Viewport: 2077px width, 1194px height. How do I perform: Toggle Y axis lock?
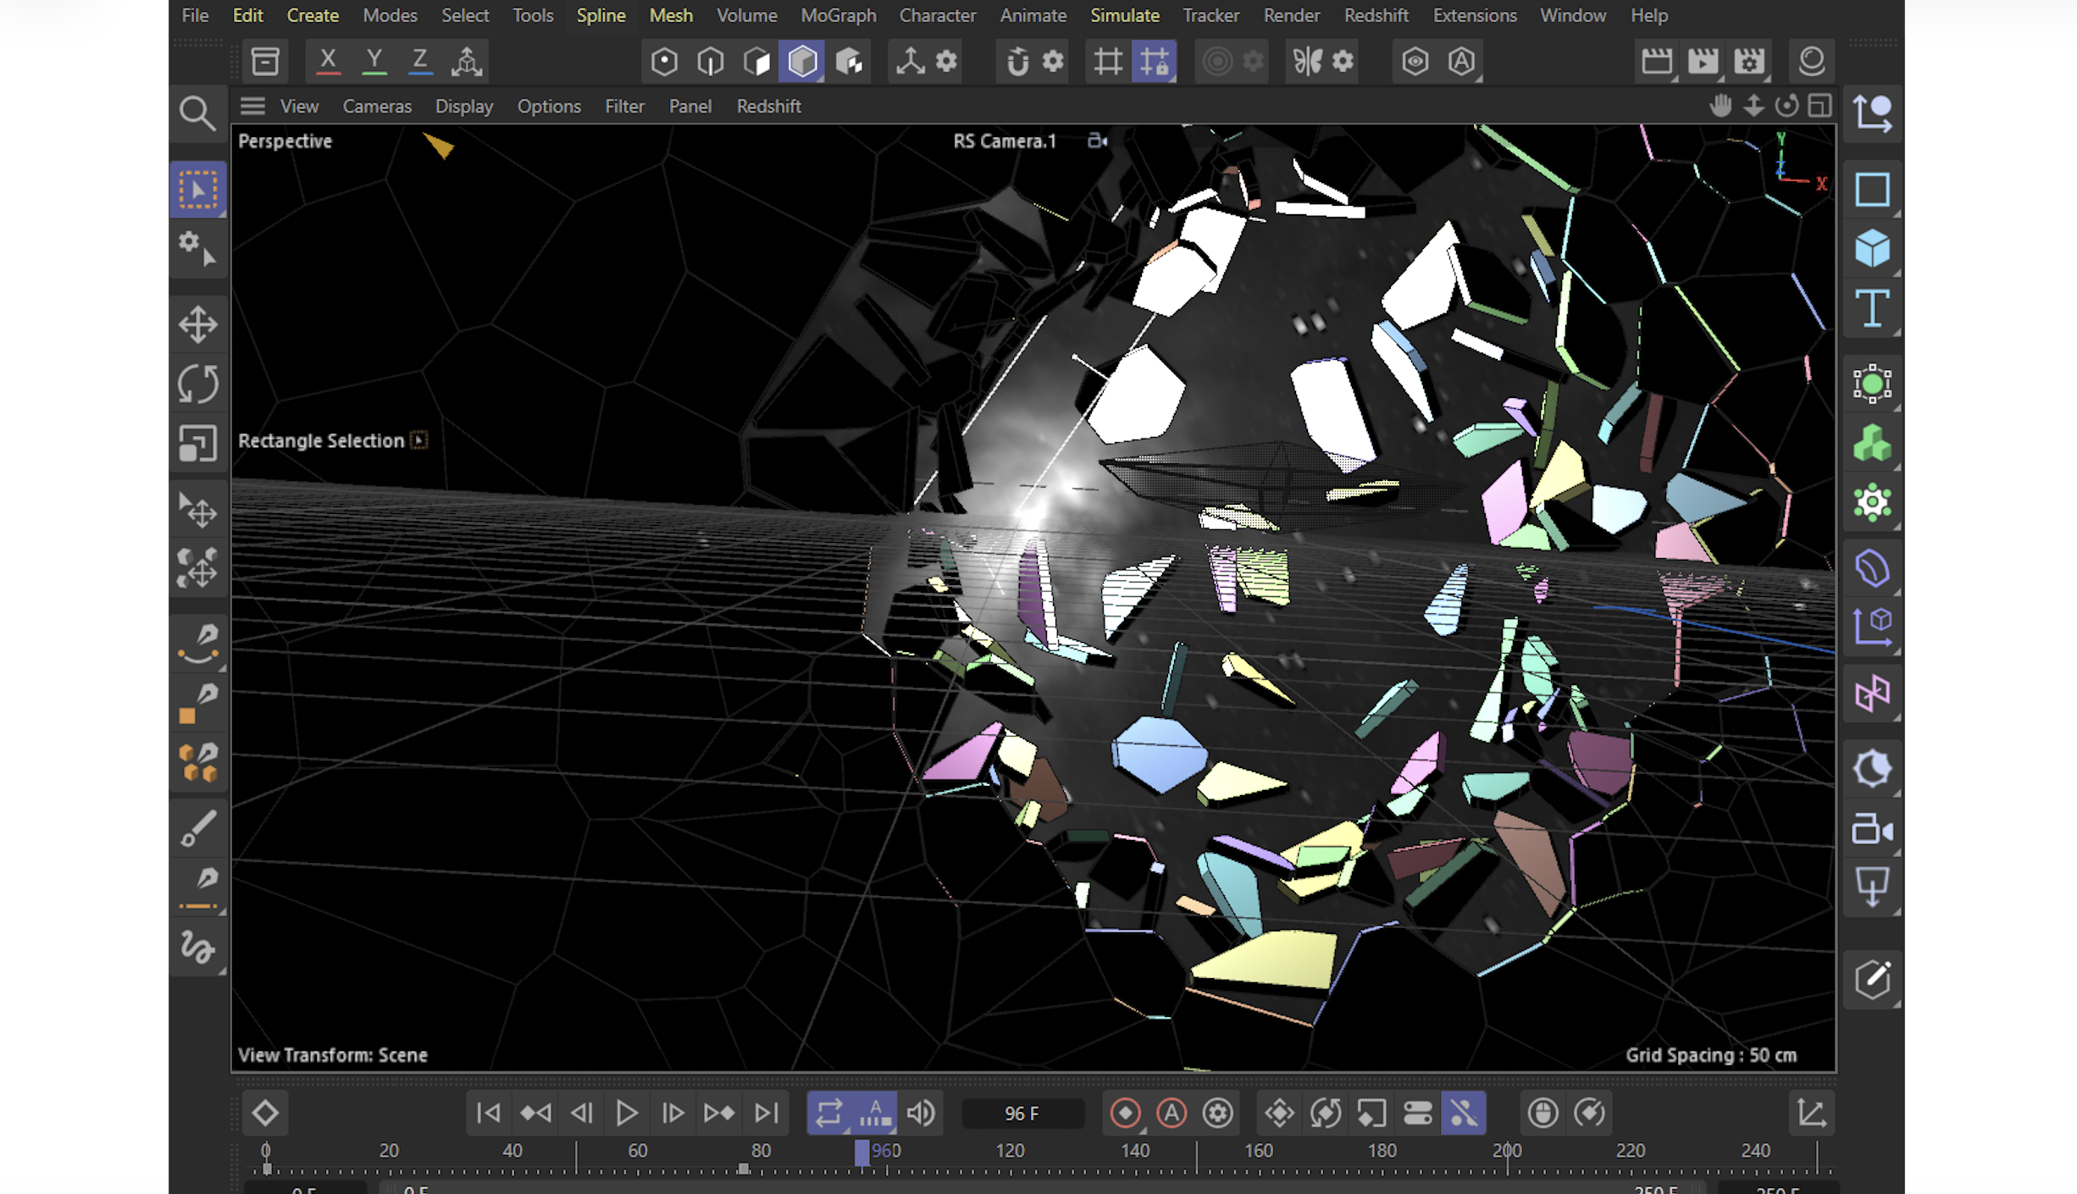click(x=374, y=61)
